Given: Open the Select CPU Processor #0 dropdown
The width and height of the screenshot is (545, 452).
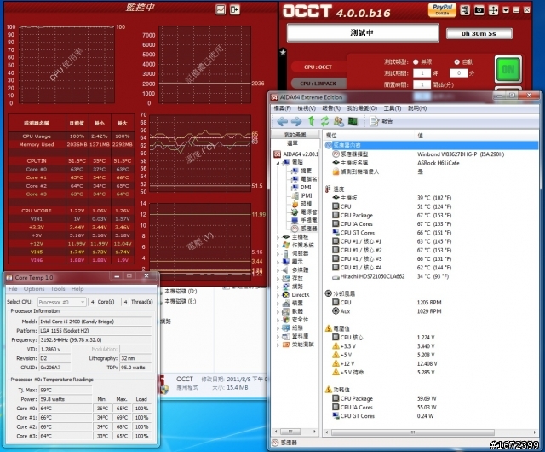Looking at the screenshot, I should click(61, 302).
